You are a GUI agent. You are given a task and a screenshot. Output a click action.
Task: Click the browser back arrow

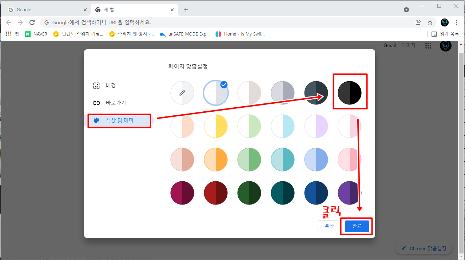pyautogui.click(x=9, y=22)
